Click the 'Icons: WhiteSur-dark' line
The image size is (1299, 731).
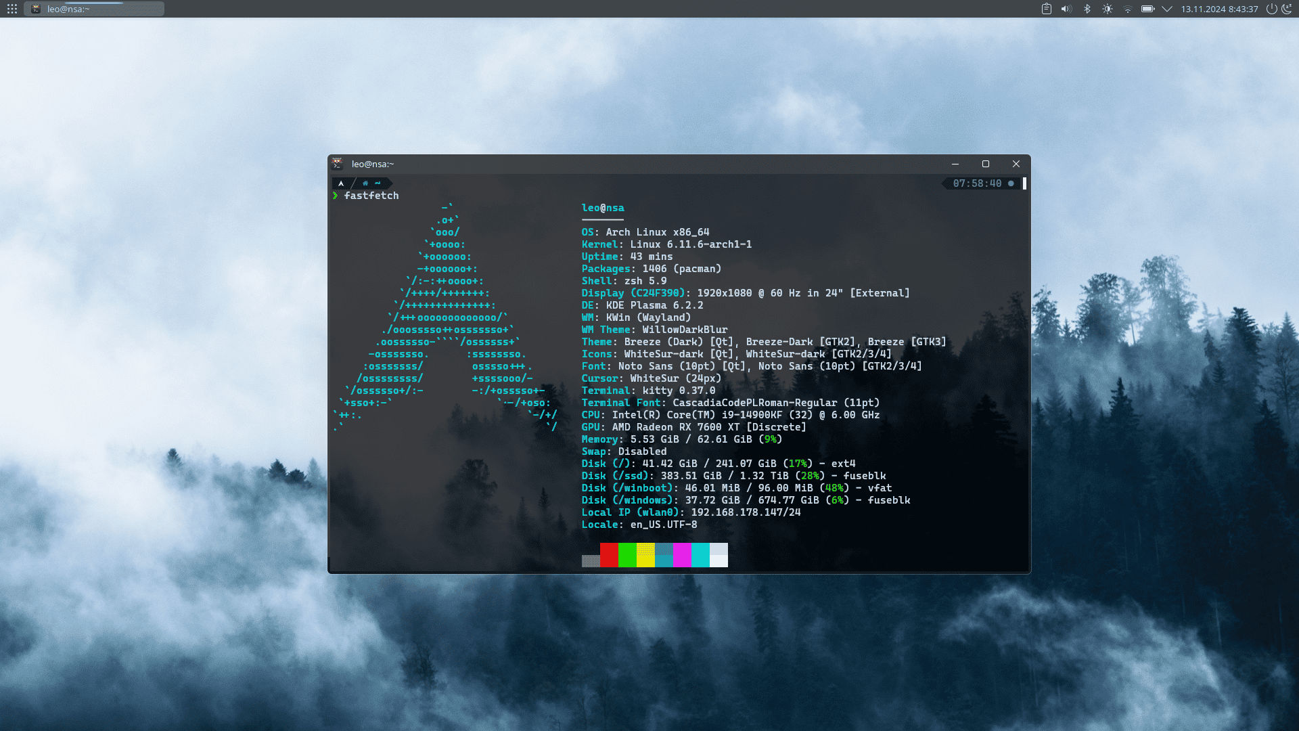point(737,354)
